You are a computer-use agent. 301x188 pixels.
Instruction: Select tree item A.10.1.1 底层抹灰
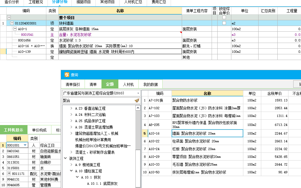pos(102,184)
